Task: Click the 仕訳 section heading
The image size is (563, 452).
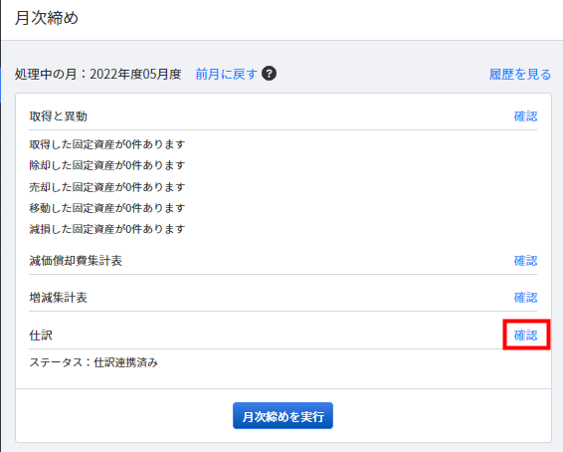Action: point(41,336)
